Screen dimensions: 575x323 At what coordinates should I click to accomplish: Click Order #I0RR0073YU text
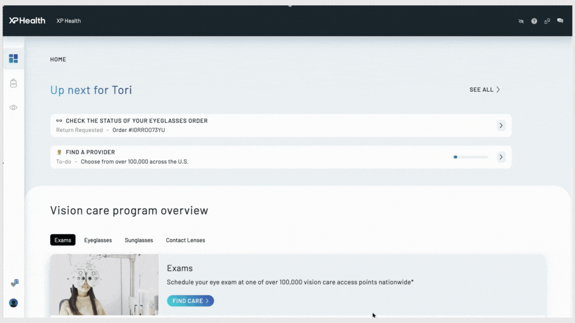click(139, 130)
